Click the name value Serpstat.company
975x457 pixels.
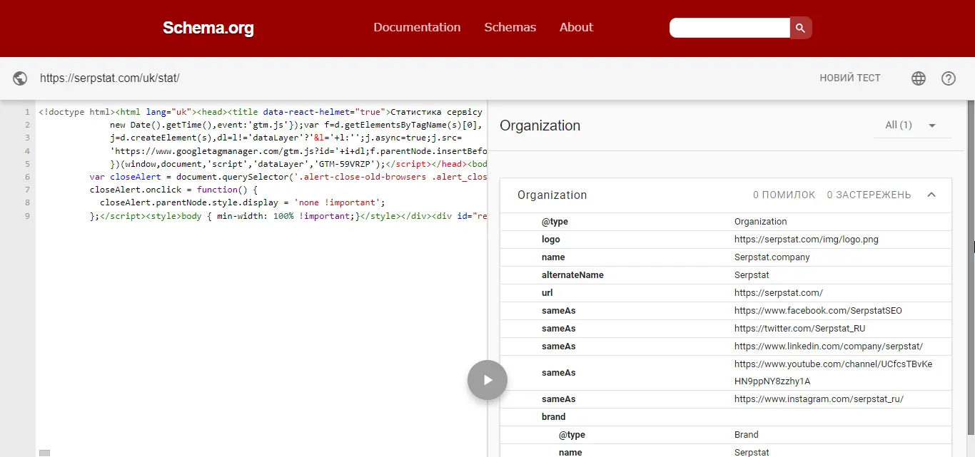point(772,257)
